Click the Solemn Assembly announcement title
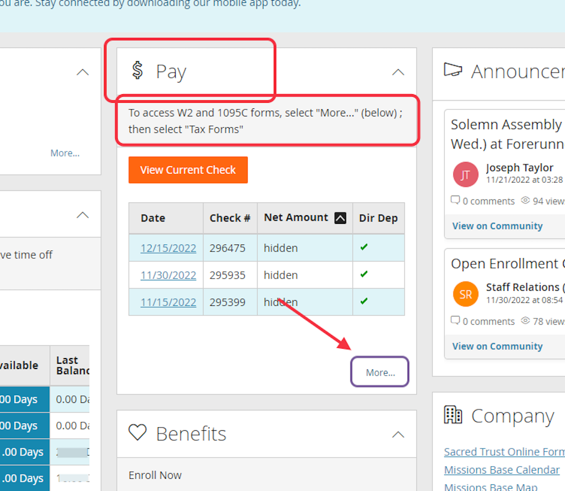Screen dimensions: 565x491 click(508, 134)
